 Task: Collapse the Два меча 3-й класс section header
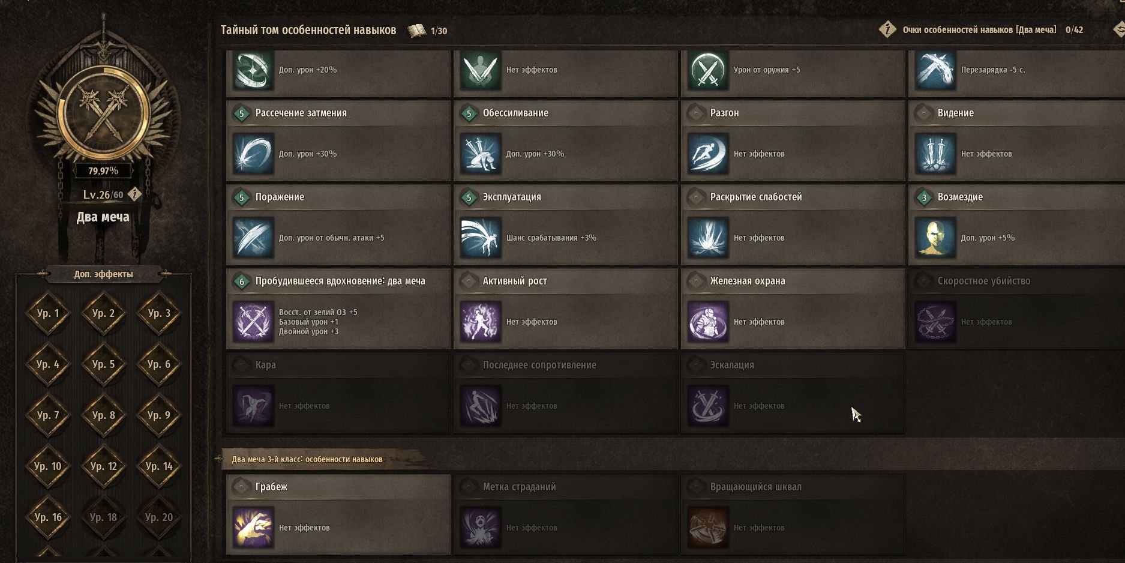tap(307, 459)
